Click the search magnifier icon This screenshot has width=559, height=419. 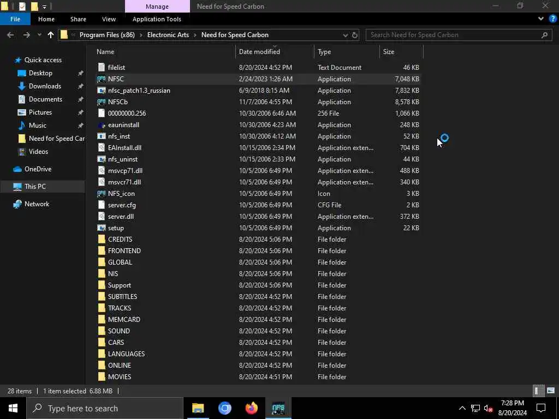tap(544, 35)
